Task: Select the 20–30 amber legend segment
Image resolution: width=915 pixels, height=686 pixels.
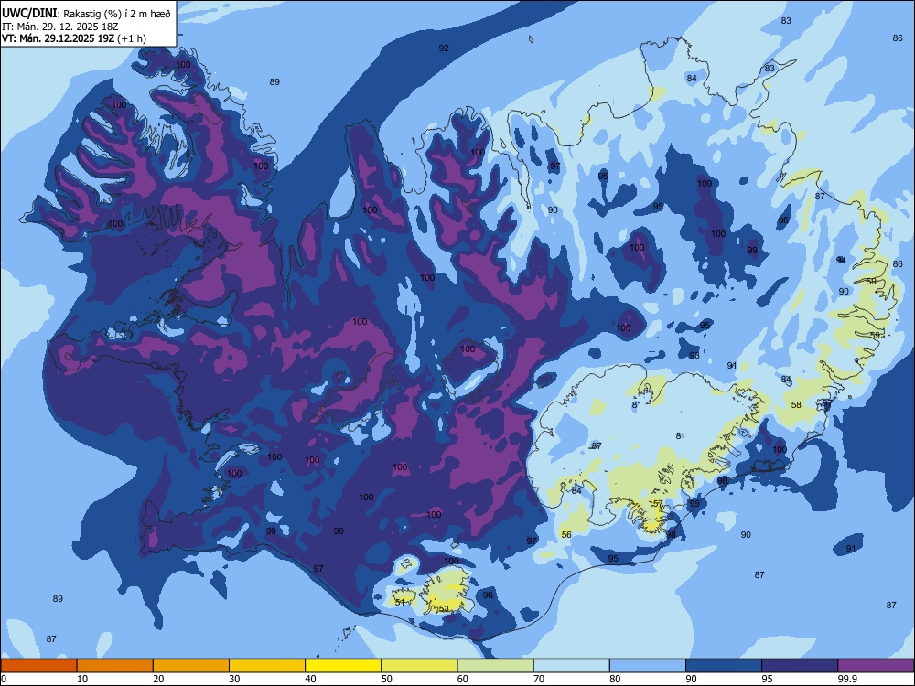Action: click(191, 666)
